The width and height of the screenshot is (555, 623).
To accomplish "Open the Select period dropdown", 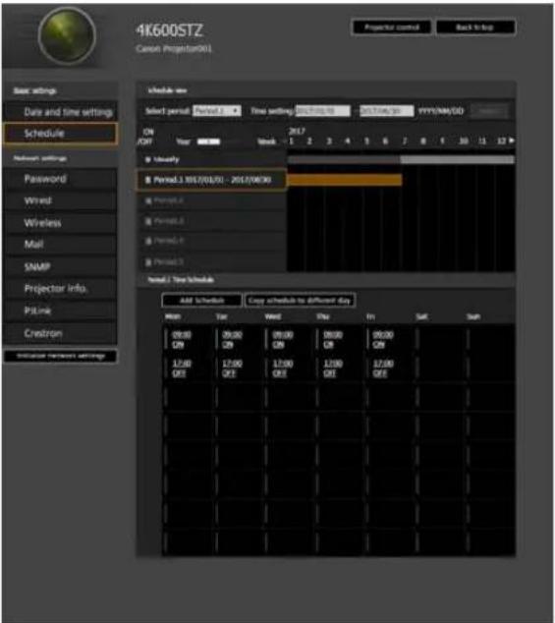I will [x=216, y=110].
